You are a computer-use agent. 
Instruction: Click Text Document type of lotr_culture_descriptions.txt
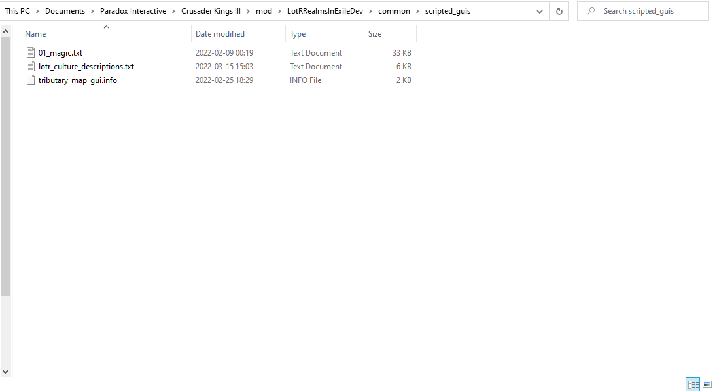tap(315, 67)
